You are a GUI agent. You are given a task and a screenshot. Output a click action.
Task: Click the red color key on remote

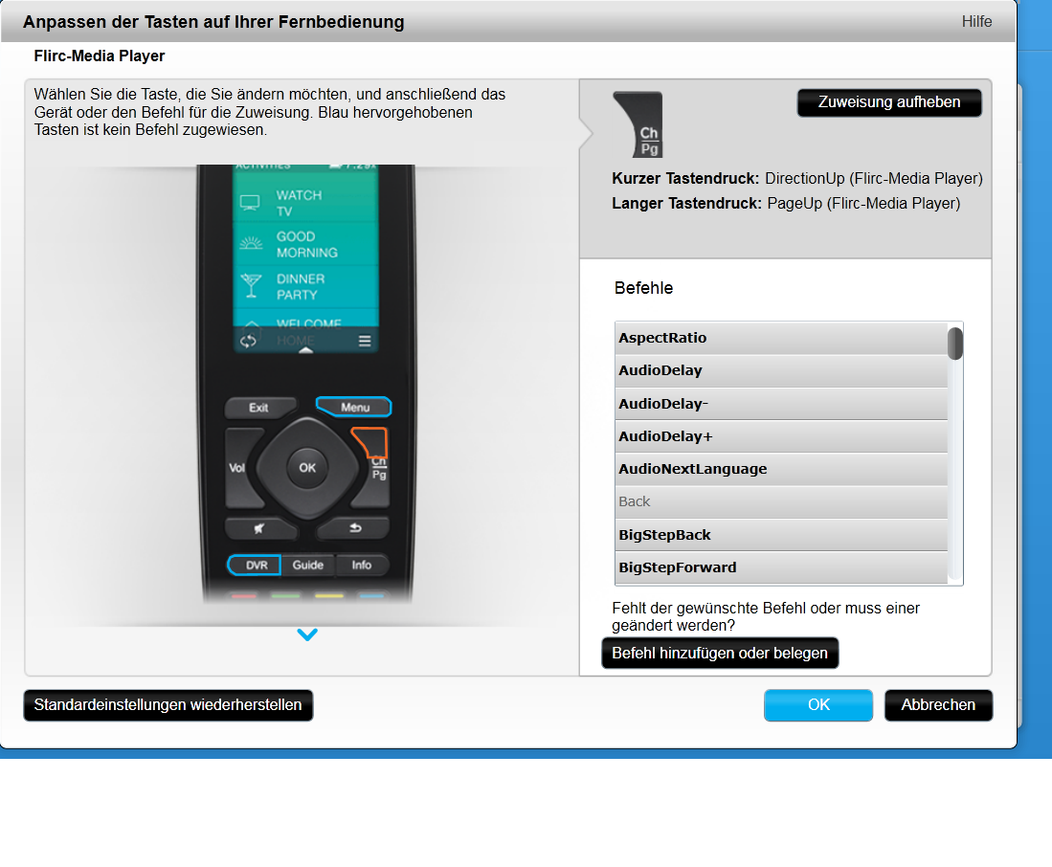(x=244, y=595)
